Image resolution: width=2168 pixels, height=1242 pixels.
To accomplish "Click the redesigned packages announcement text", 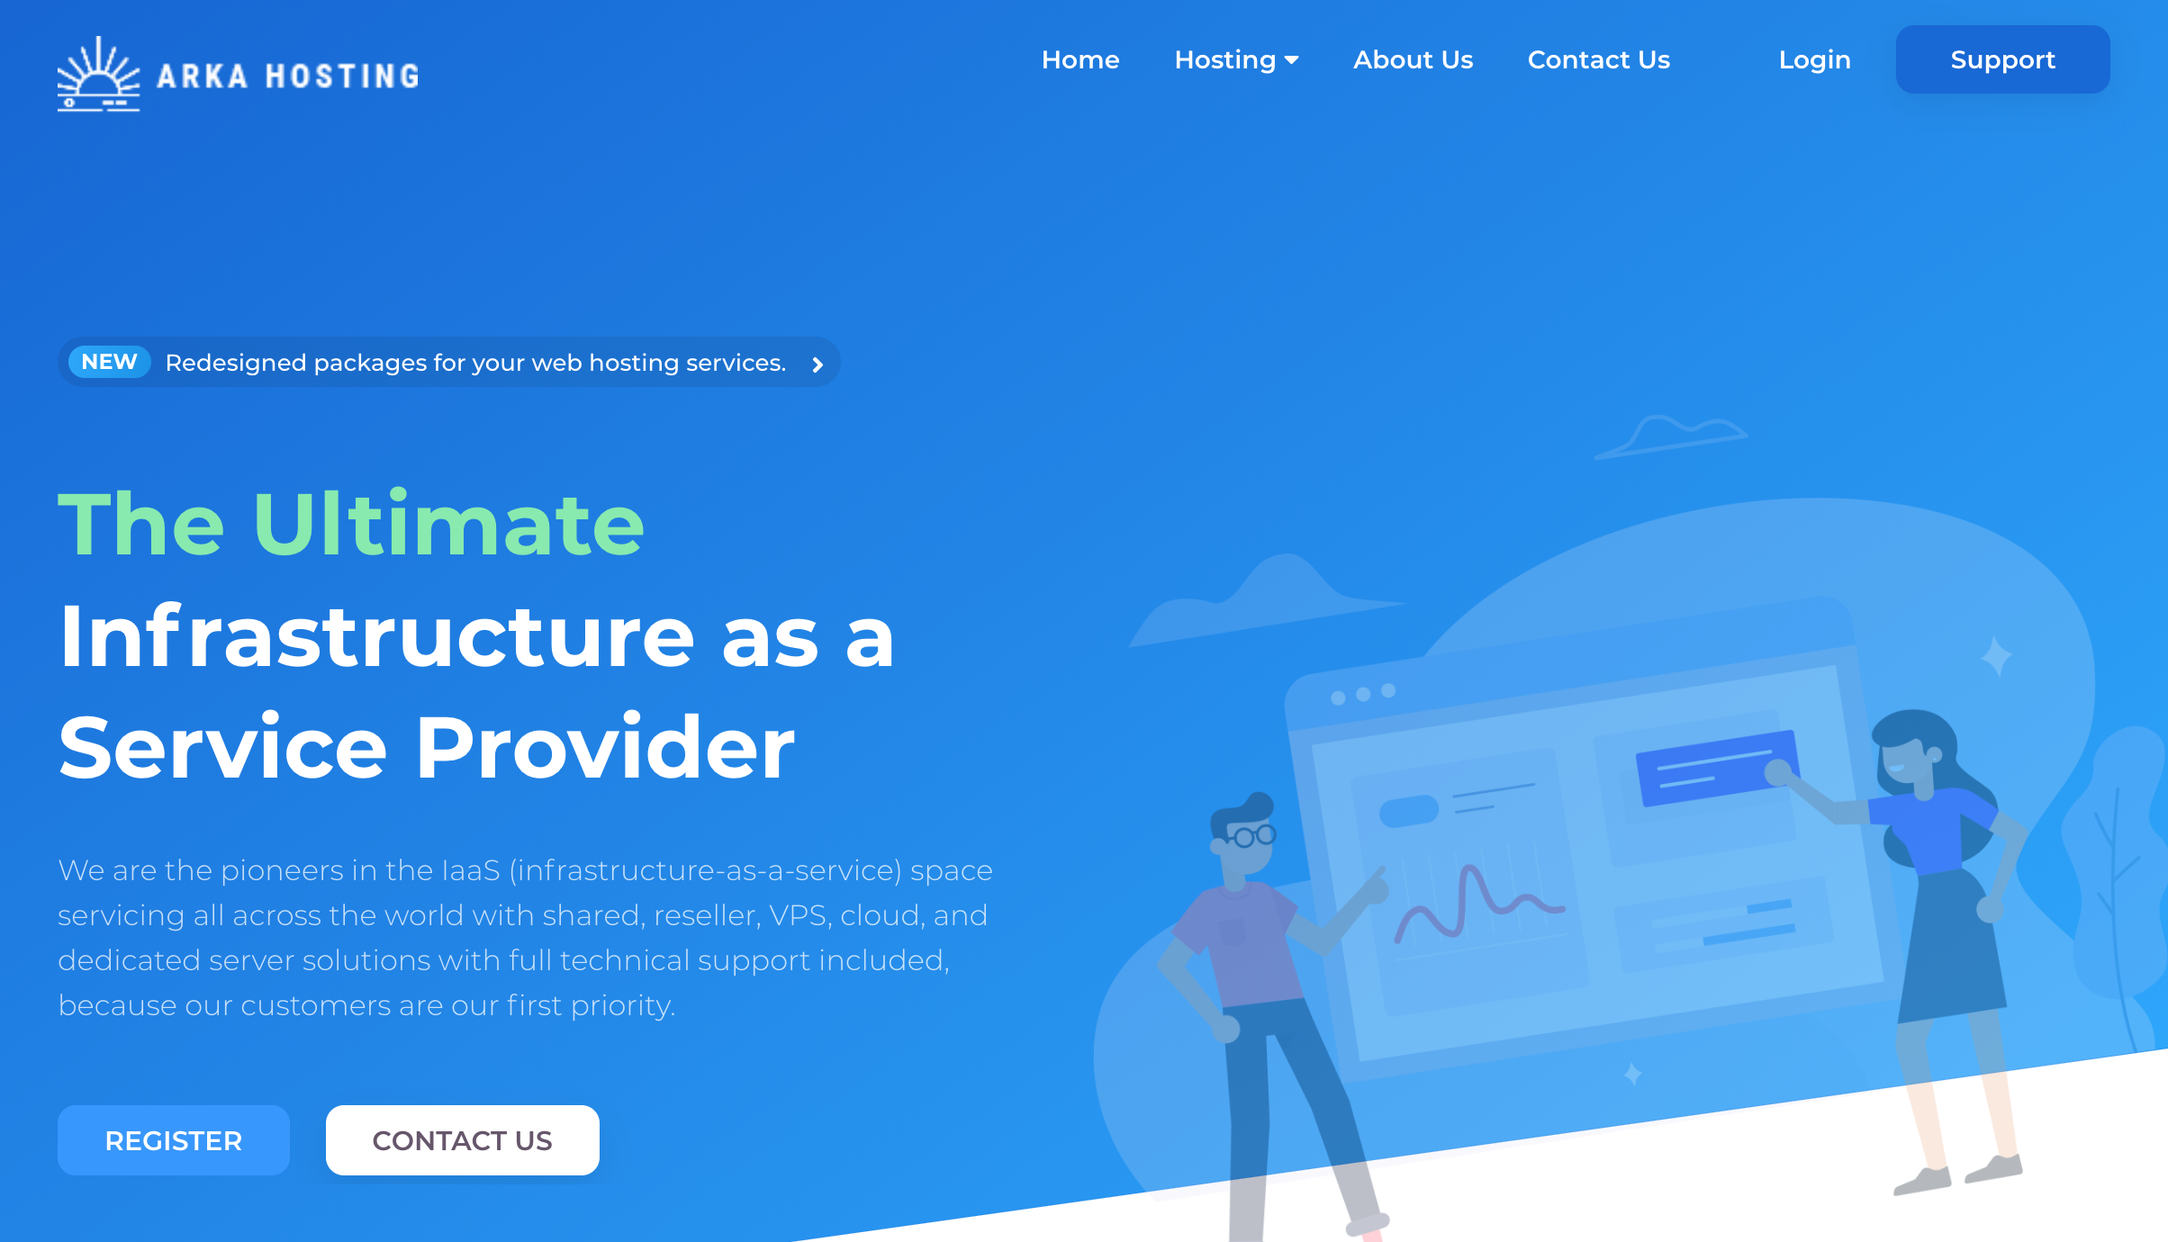I will point(475,362).
